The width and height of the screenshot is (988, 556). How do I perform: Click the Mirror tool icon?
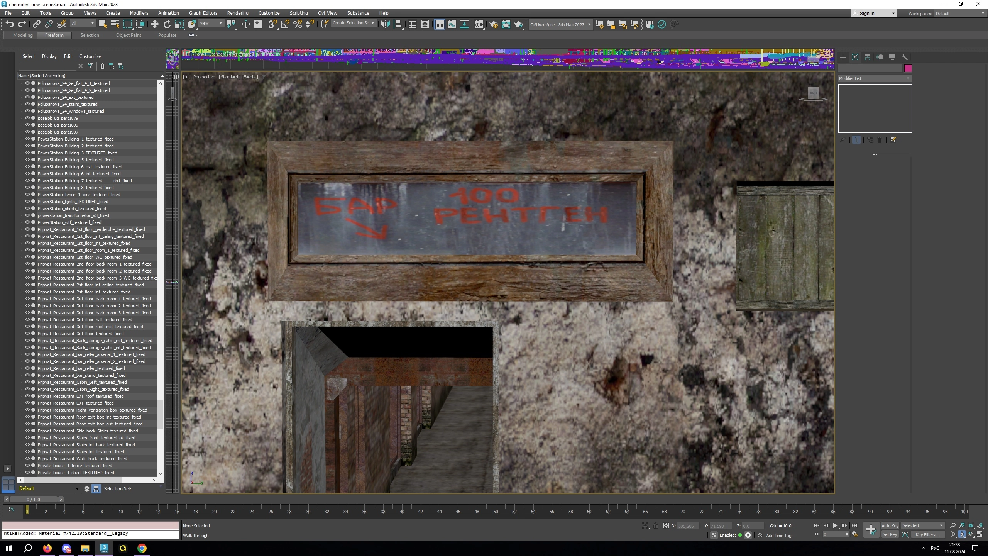385,24
